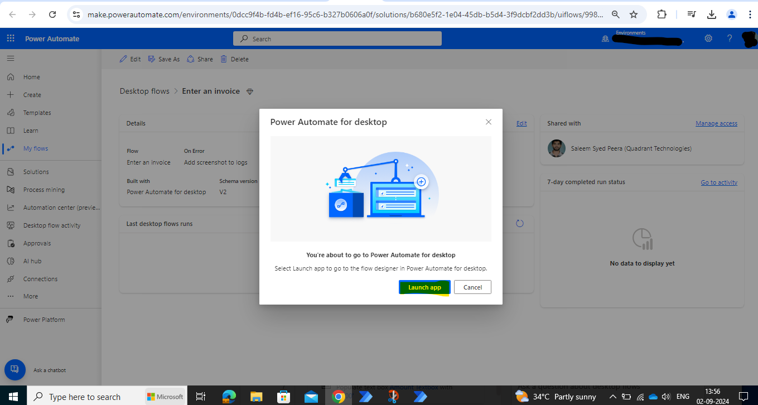Close the dialog with the X icon

[489, 122]
